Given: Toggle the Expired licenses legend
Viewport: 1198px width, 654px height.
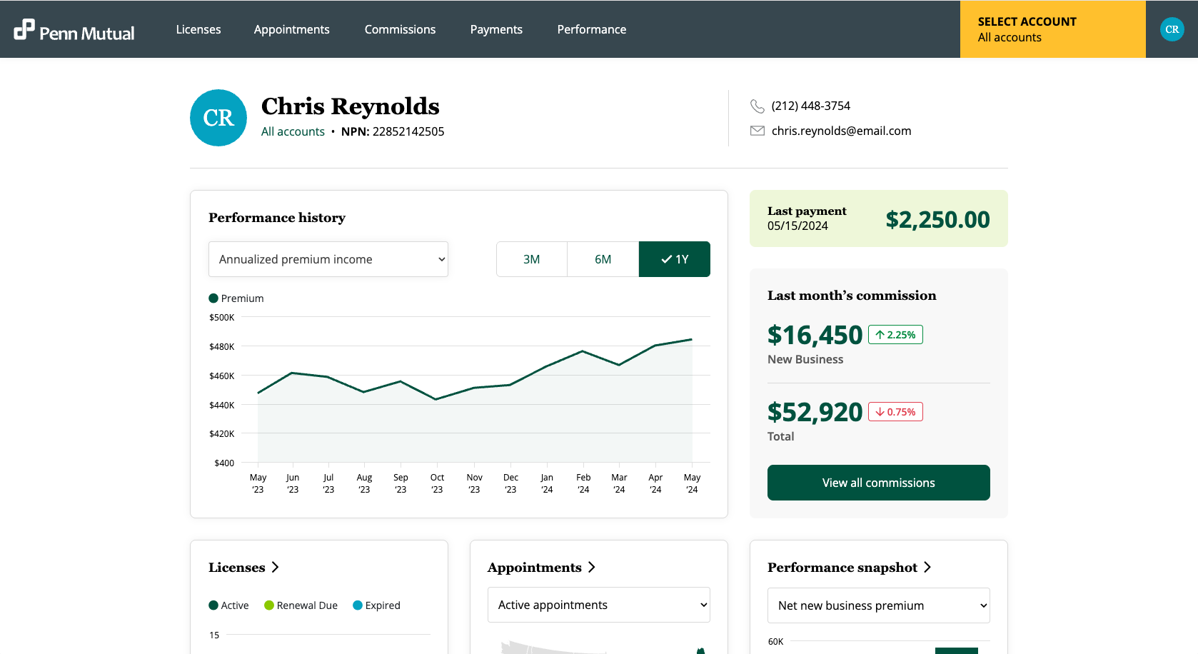Looking at the screenshot, I should point(376,605).
